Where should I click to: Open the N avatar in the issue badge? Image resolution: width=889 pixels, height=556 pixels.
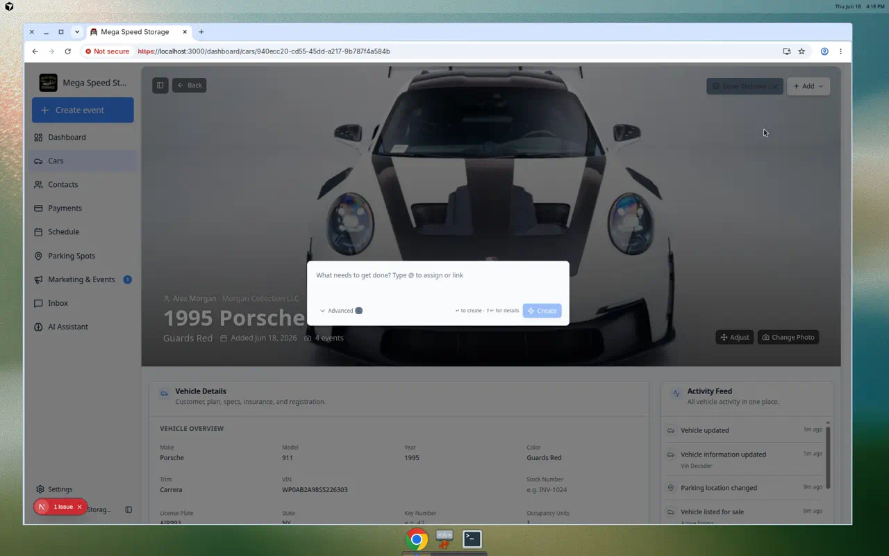pos(42,507)
